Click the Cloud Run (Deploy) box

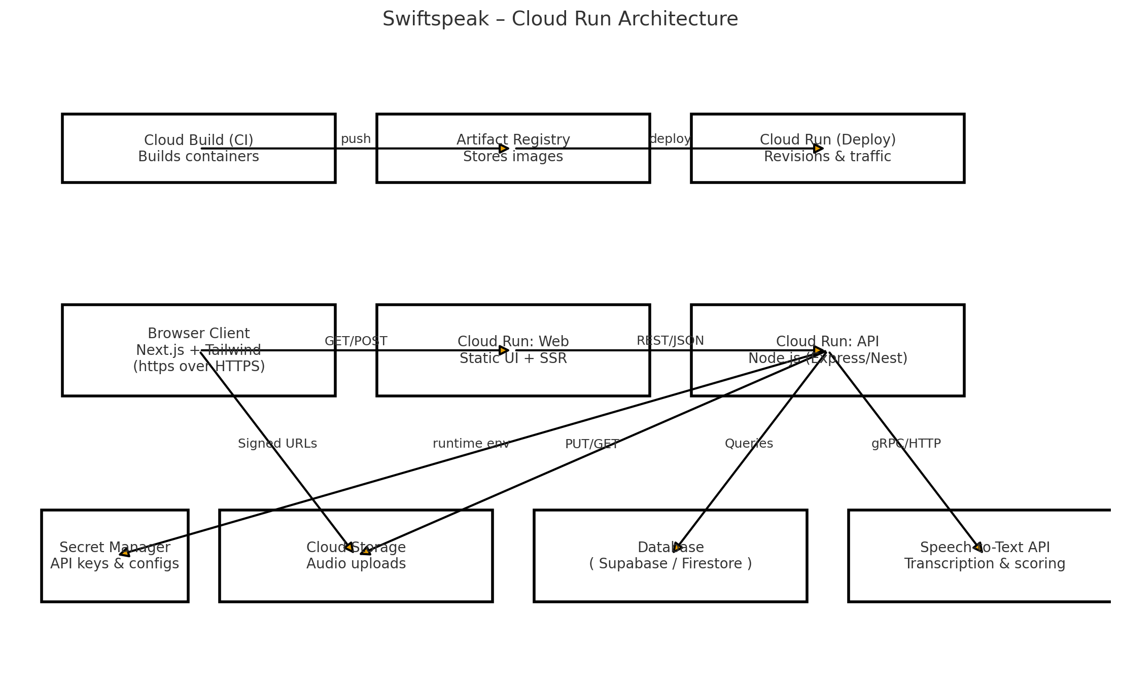click(827, 148)
